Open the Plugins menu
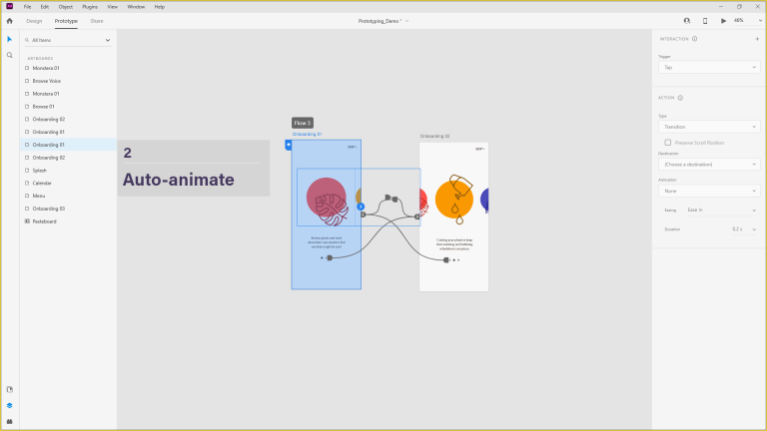Viewport: 767px width, 431px height. (90, 6)
